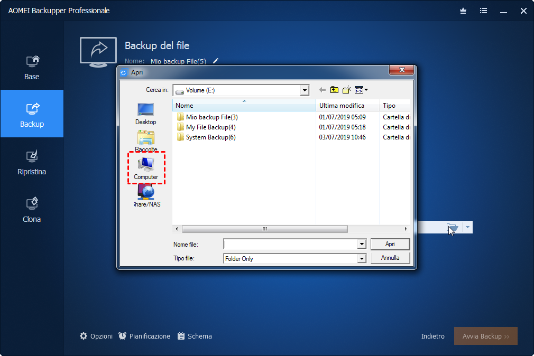
Task: Open Pianificazione scheduling
Action: pyautogui.click(x=144, y=336)
